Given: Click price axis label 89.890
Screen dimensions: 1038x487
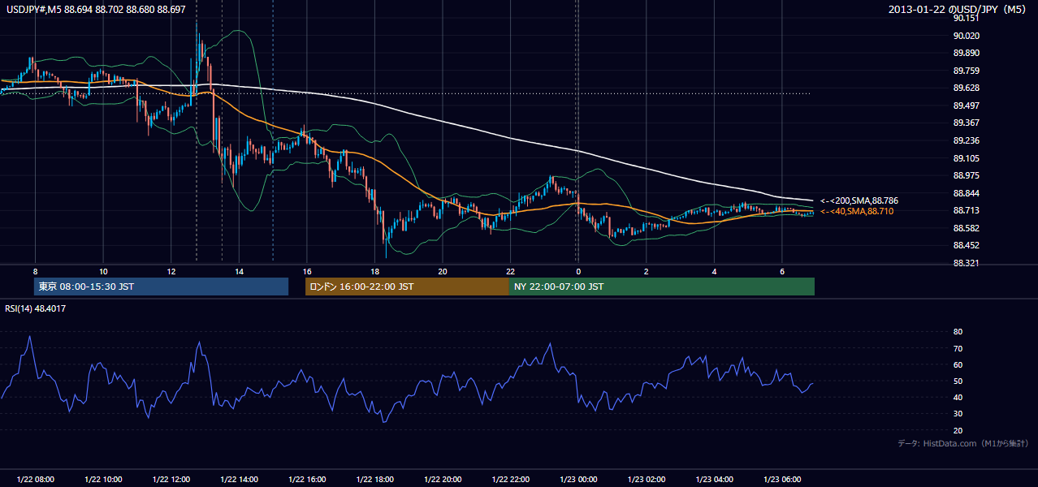Looking at the screenshot, I should coord(965,53).
